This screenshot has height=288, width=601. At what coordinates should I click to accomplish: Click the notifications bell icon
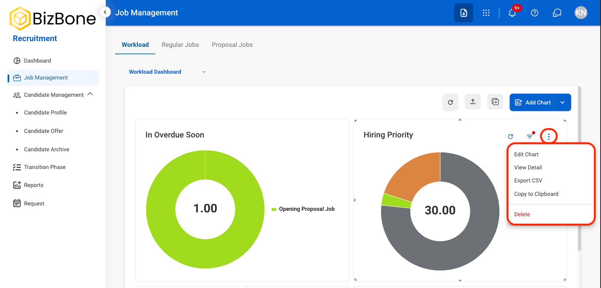[x=512, y=13]
